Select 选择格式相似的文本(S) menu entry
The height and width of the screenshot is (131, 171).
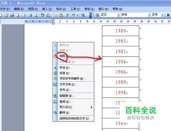click(x=73, y=118)
